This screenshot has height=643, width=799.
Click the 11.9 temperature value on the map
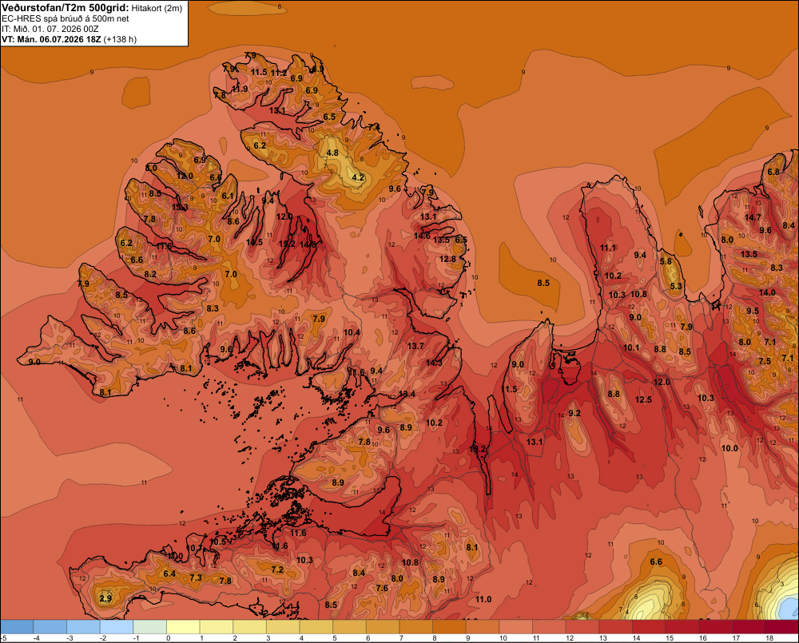coord(240,89)
